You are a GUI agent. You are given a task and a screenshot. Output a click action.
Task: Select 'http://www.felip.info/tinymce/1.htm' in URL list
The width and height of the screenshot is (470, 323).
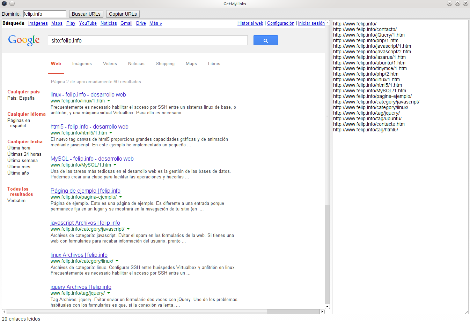coord(370,68)
